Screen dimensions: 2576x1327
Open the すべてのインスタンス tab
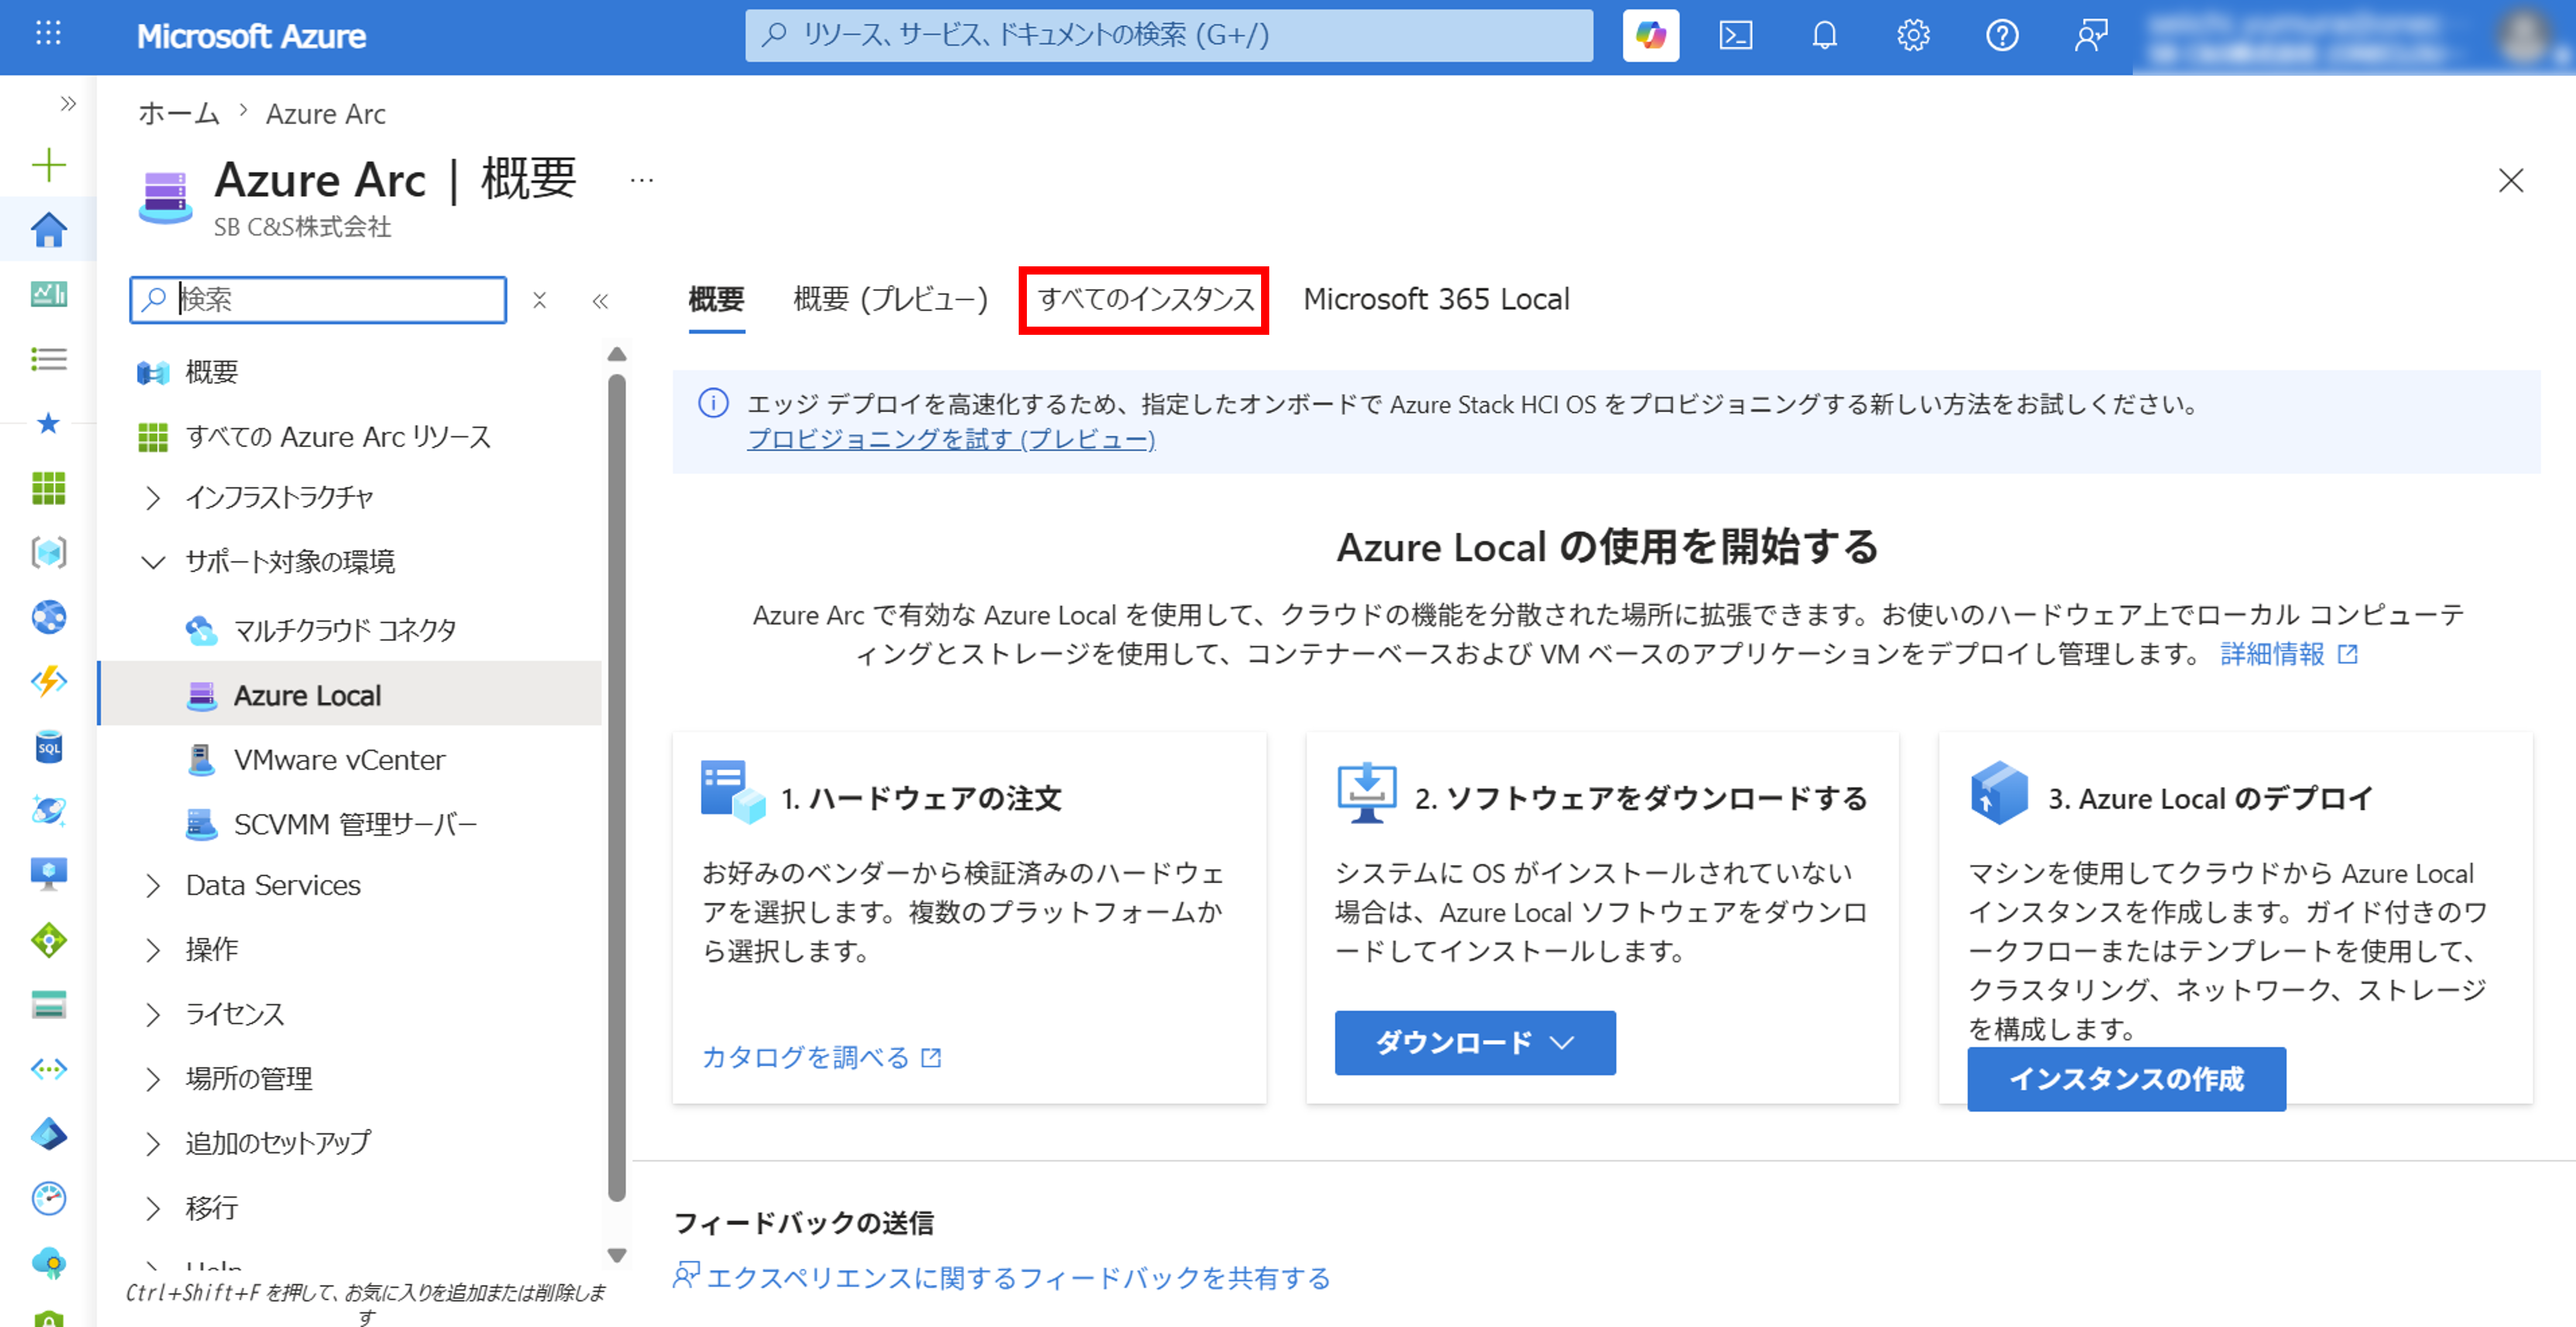[x=1145, y=299]
